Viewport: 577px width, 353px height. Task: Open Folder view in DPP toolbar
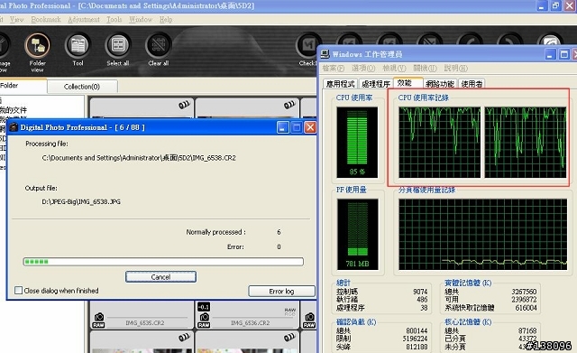click(x=37, y=46)
